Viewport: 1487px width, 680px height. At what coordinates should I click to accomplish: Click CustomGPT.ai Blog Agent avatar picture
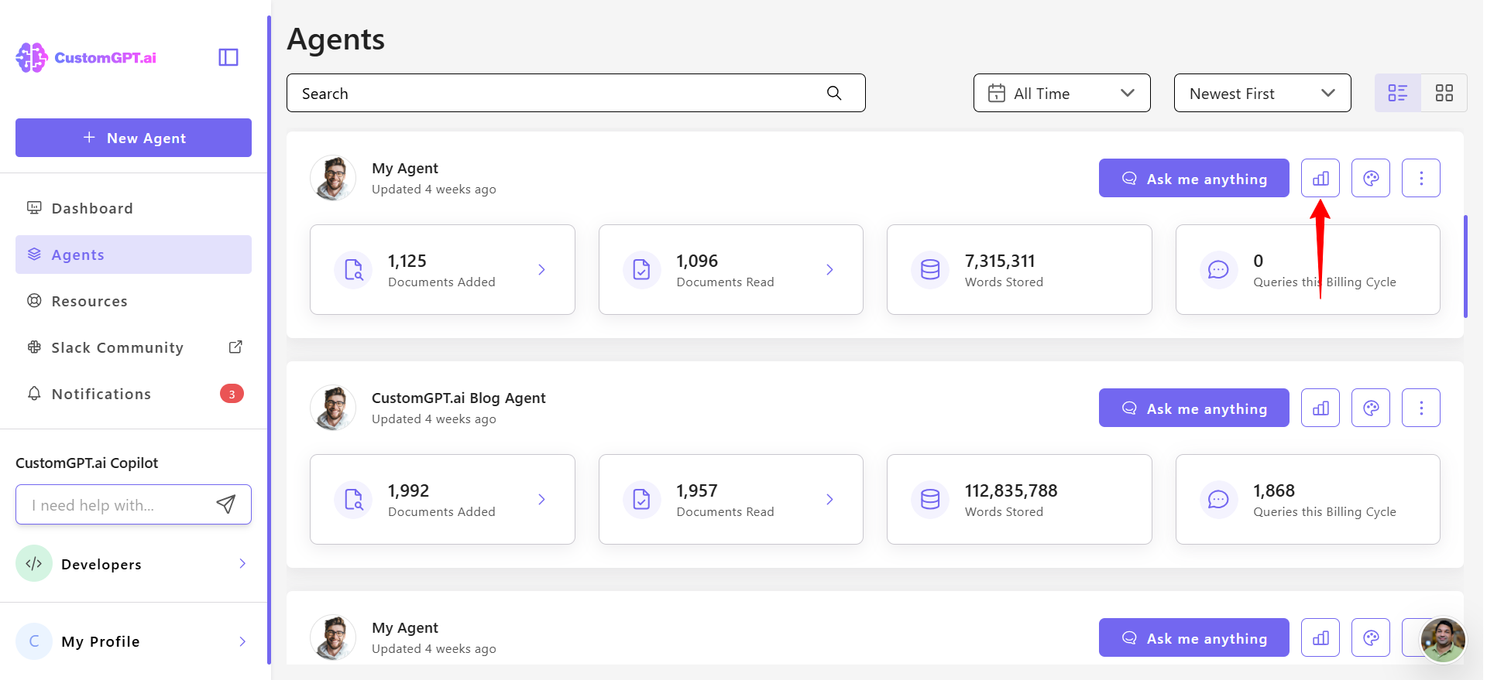click(x=333, y=408)
